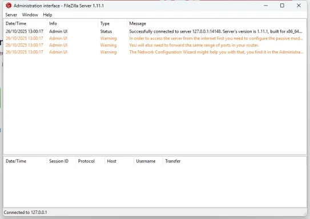Click the Username column header

148,161
